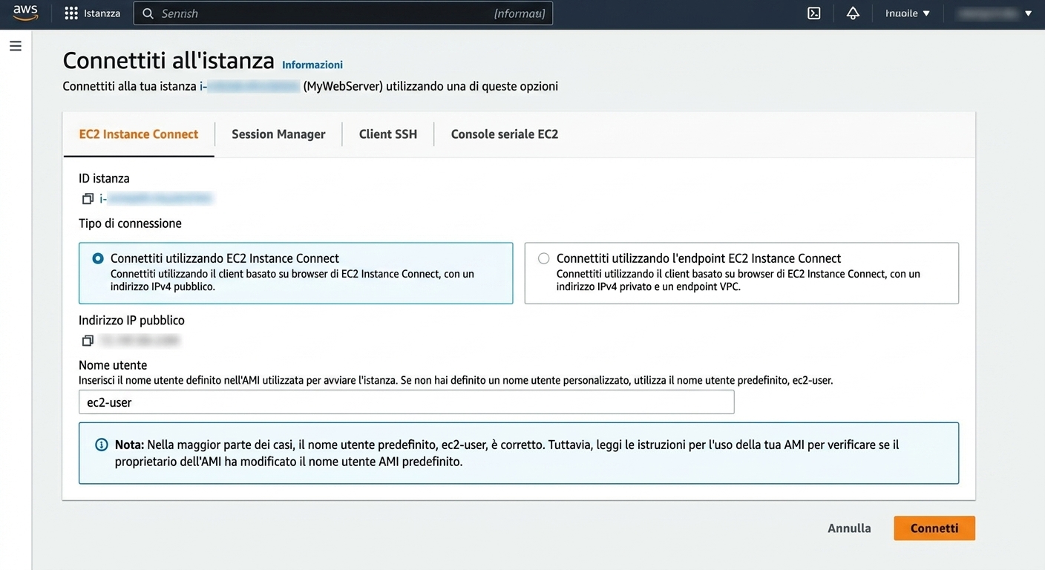Switch to Client SSH tab

coord(388,134)
